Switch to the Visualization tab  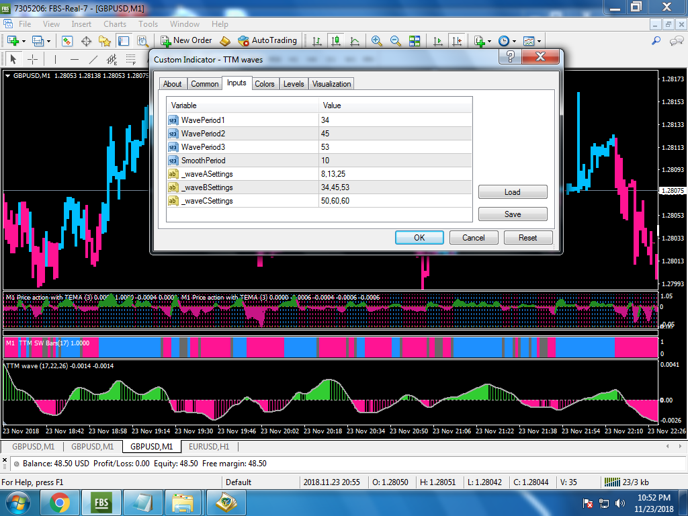[331, 84]
